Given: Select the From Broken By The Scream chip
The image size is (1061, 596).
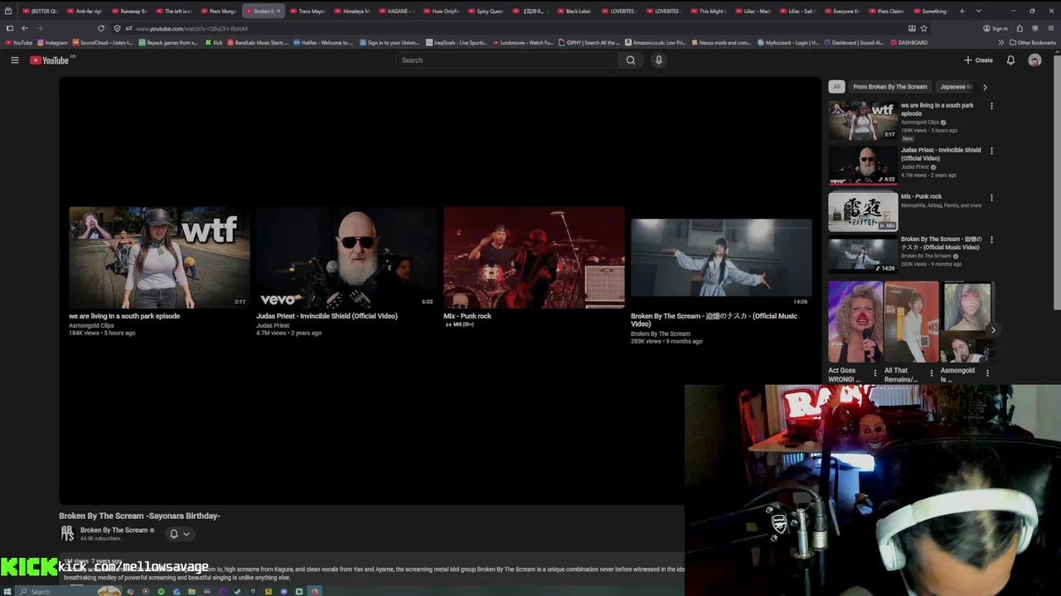Looking at the screenshot, I should (x=890, y=87).
